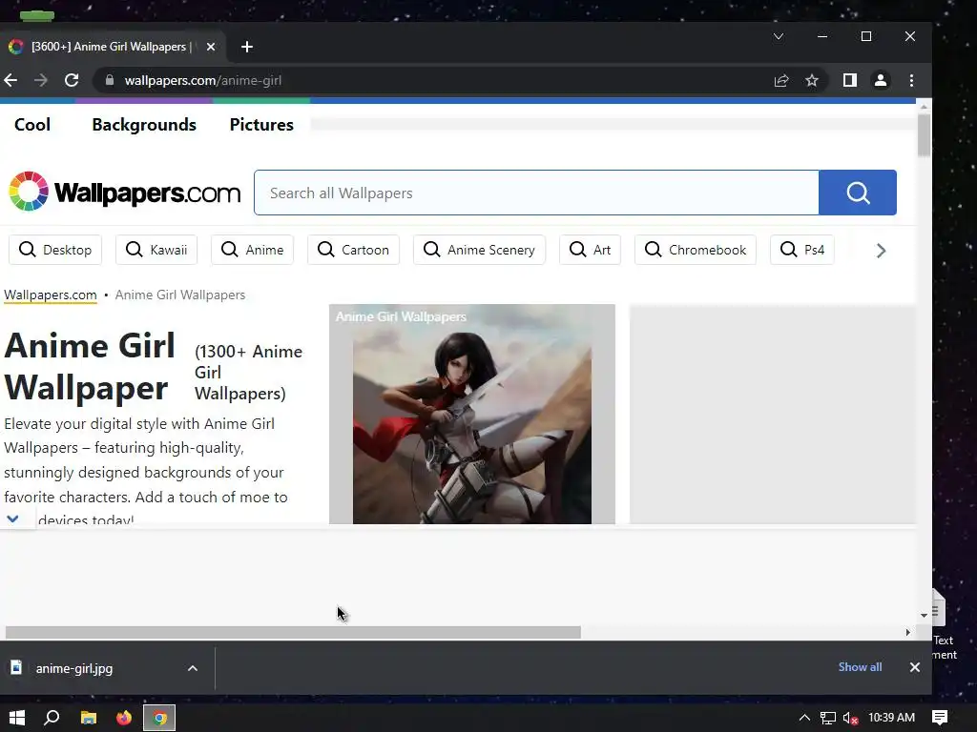
Task: Open the Pictures menu item
Action: point(261,125)
